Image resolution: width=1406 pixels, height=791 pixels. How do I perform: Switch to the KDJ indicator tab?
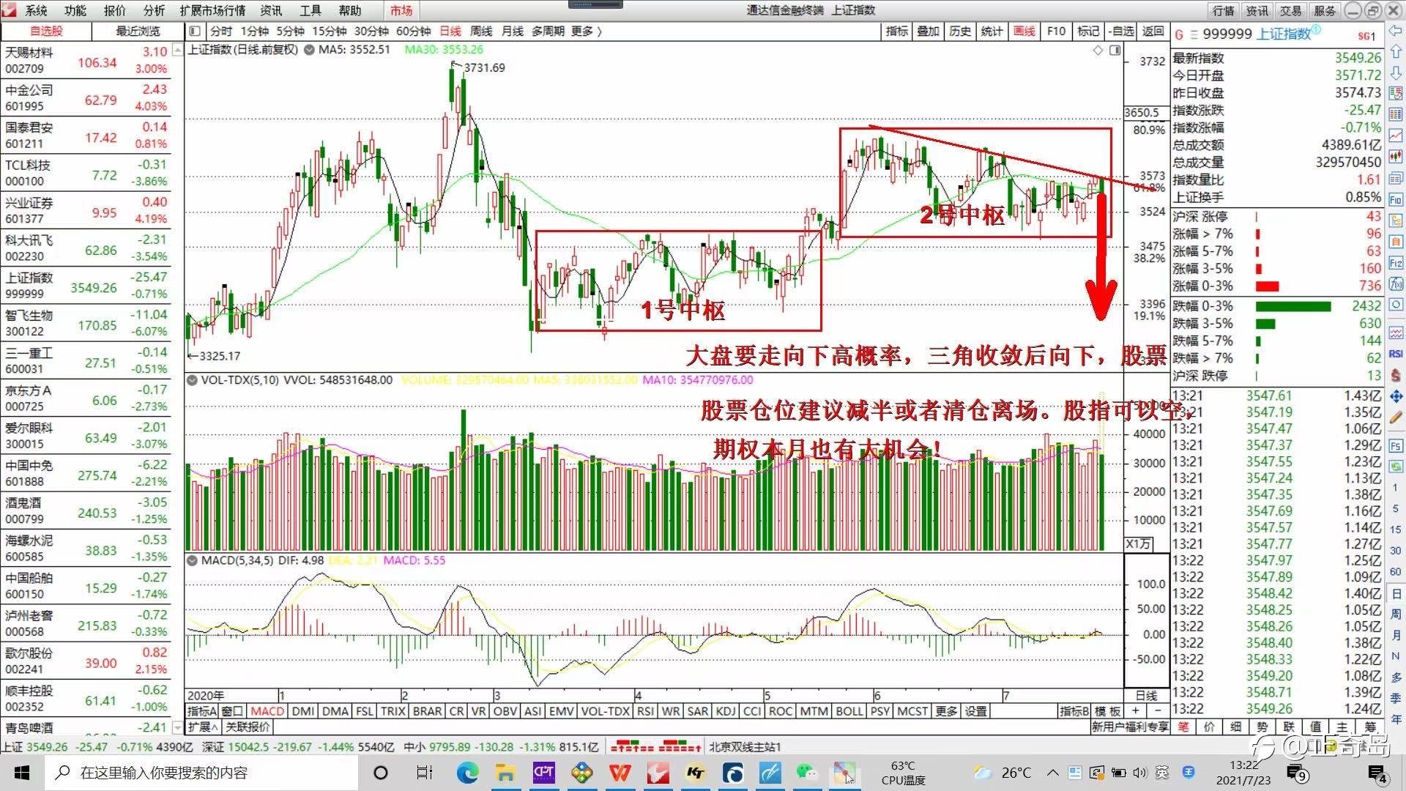click(725, 710)
